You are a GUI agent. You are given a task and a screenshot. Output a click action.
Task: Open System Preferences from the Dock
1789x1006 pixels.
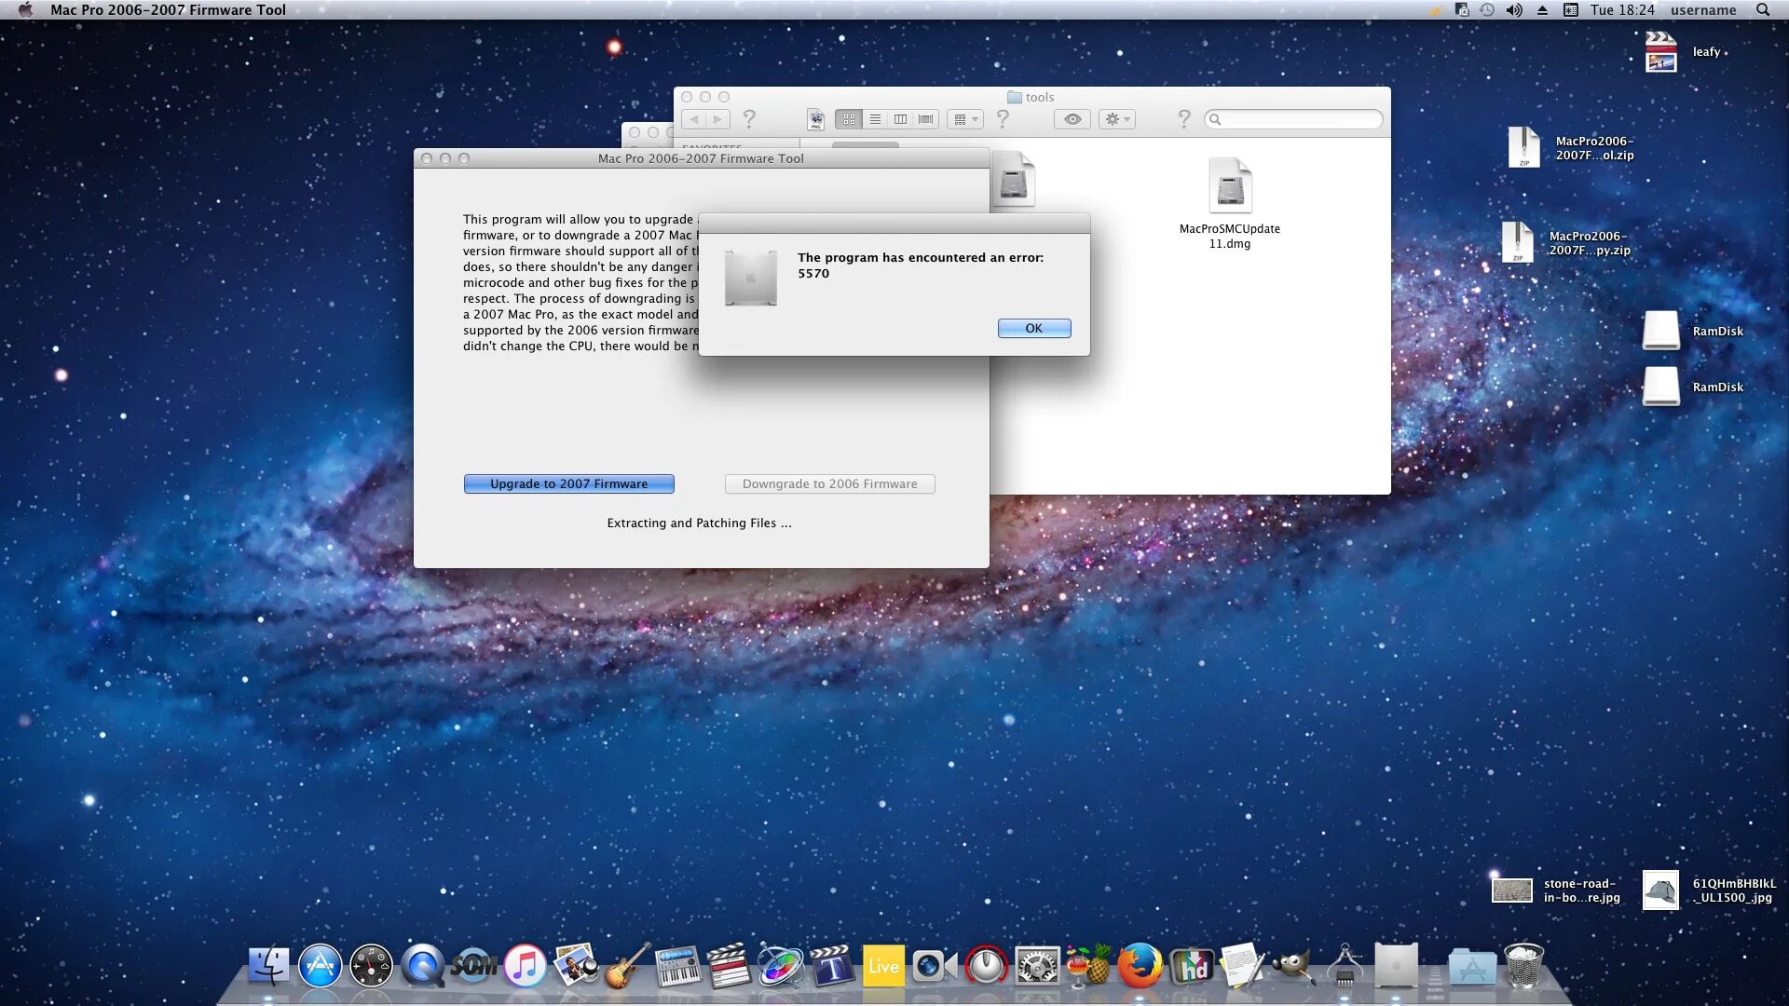tap(1037, 966)
